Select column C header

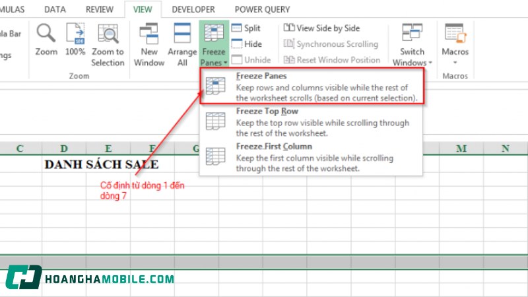tap(20, 148)
